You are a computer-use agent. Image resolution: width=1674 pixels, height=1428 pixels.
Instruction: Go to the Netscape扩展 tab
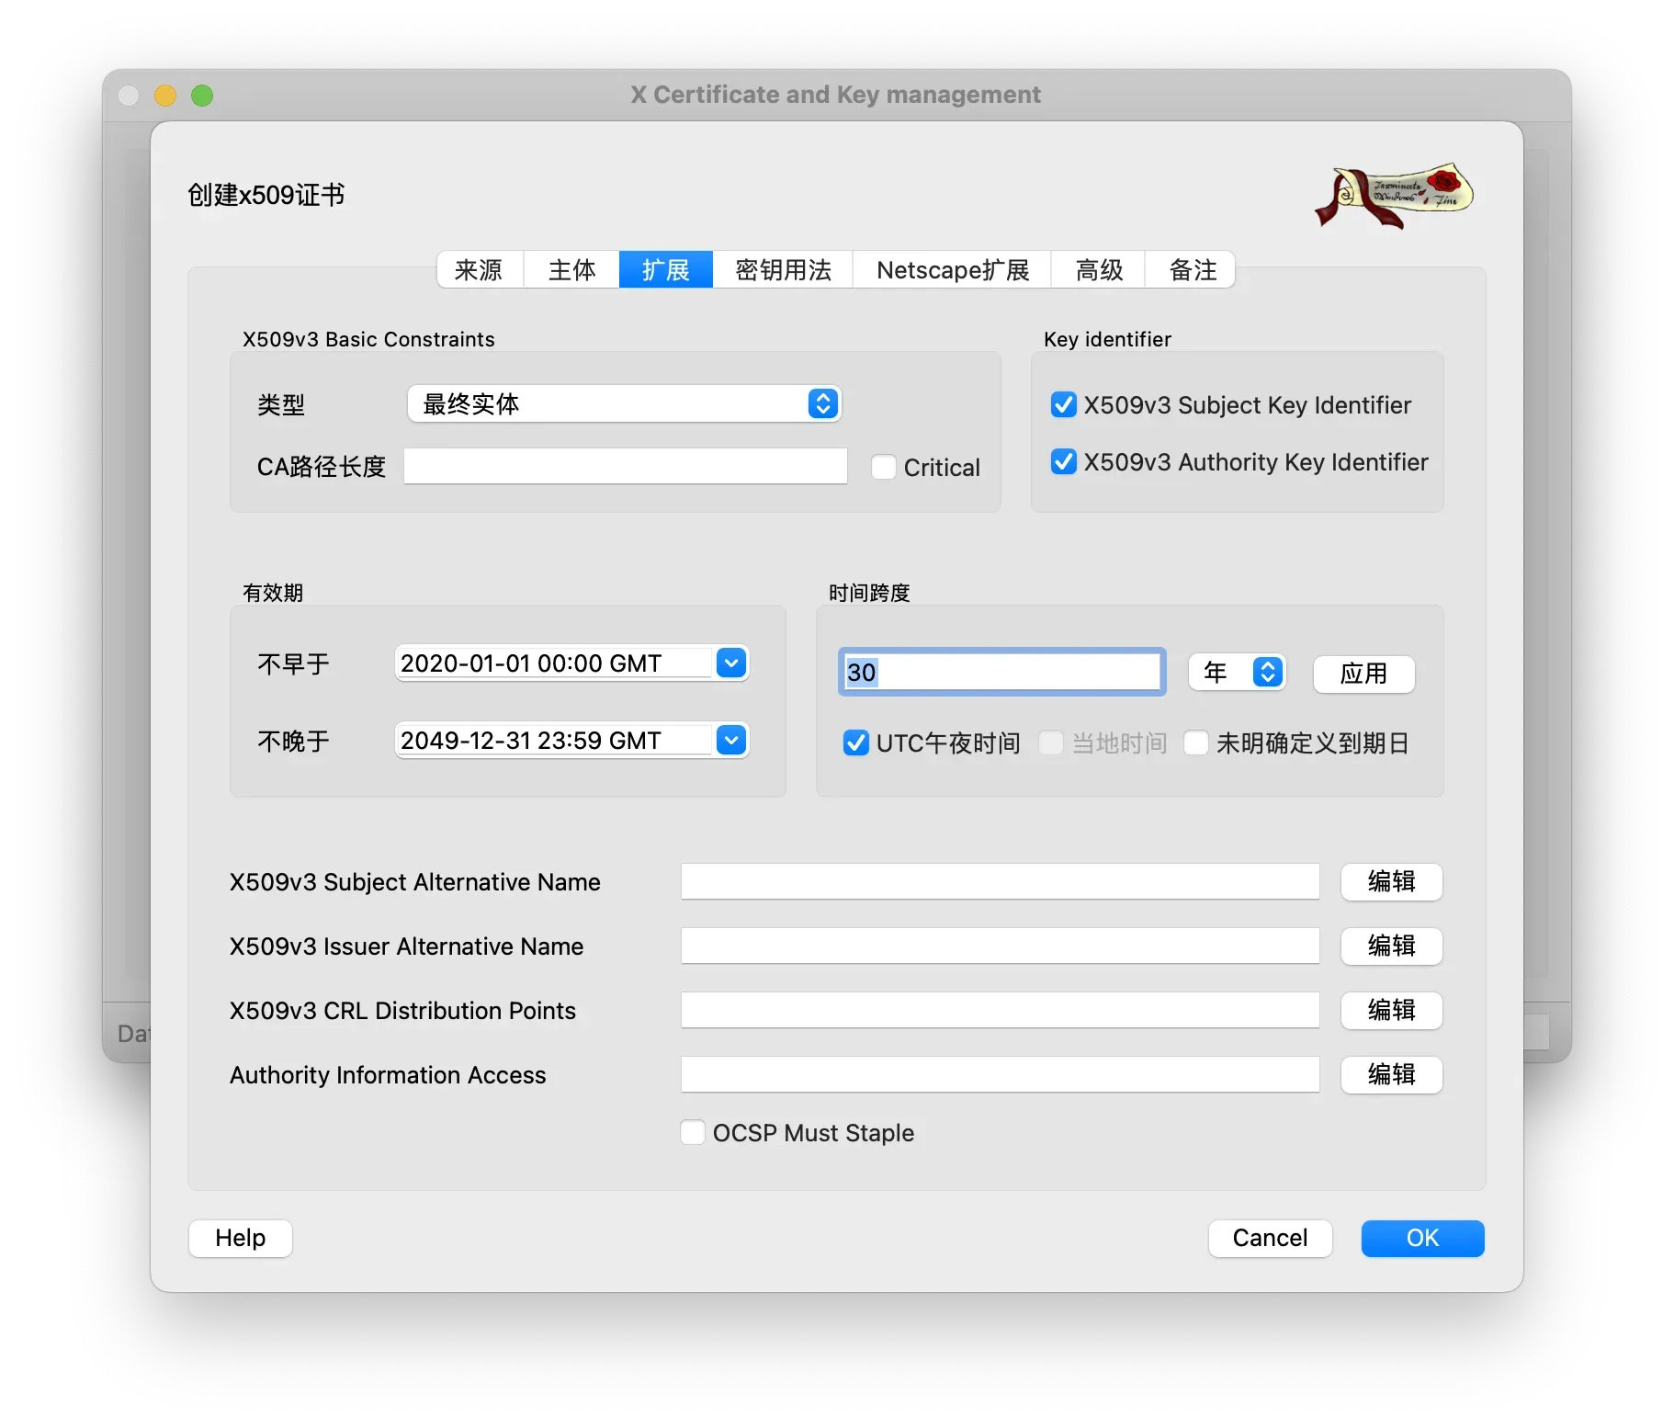pyautogui.click(x=952, y=270)
